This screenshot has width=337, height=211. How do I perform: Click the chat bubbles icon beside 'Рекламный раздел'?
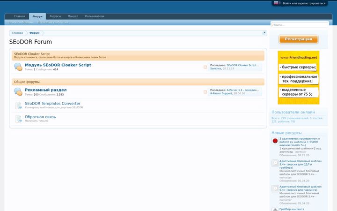(18, 92)
